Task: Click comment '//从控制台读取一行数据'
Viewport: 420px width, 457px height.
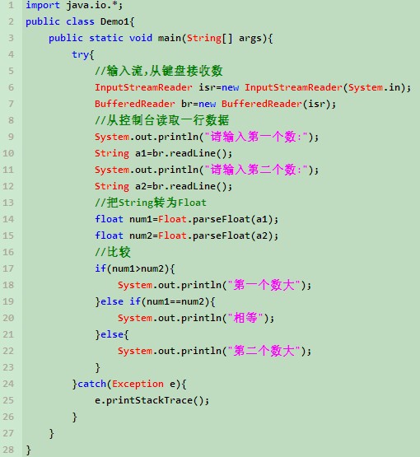Action: coord(161,120)
